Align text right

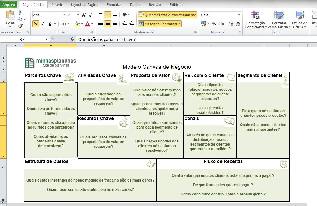[x=115, y=24]
